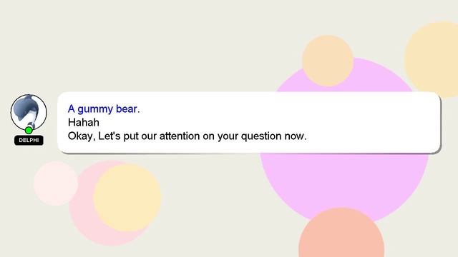Click the yellow circle in lower left

tap(127, 198)
